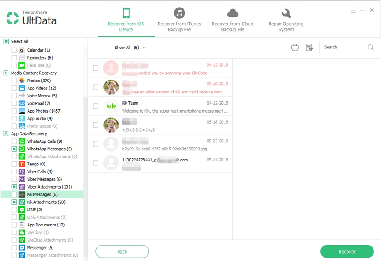This screenshot has width=381, height=262.
Task: Click the Back button
Action: pyautogui.click(x=122, y=252)
